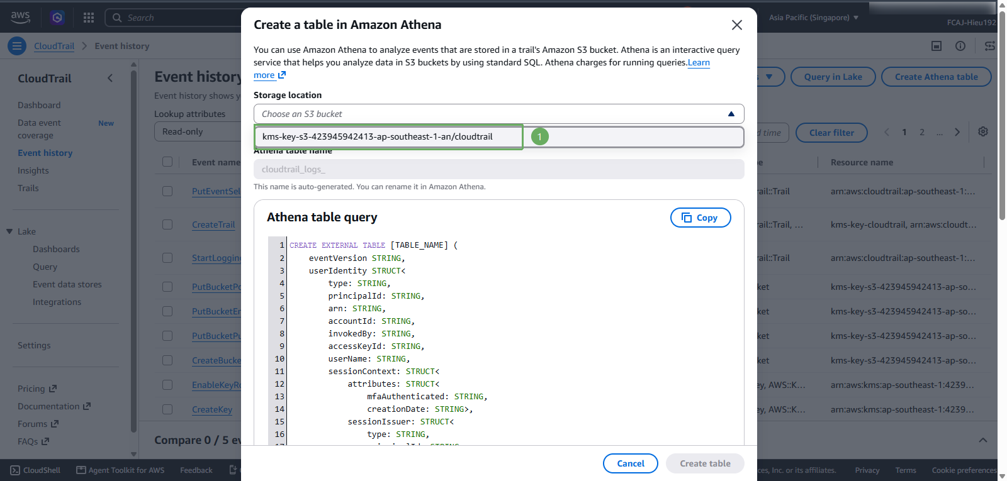Click the CloudTrail breadcrumb link
1007x481 pixels.
54,46
